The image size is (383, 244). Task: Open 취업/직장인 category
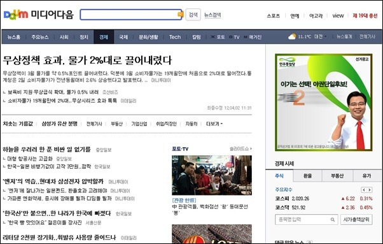pos(166,124)
